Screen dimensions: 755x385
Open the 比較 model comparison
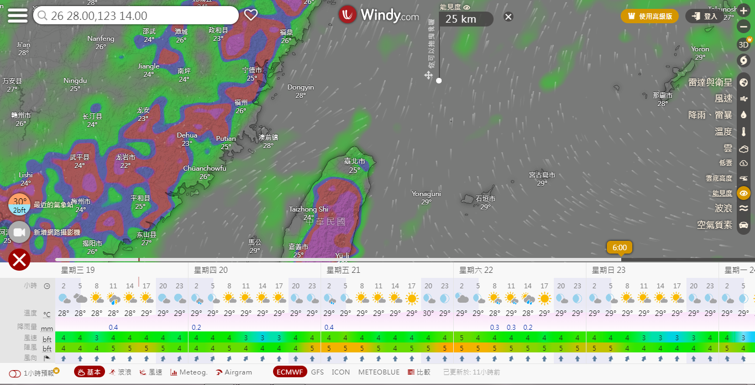[x=420, y=372]
